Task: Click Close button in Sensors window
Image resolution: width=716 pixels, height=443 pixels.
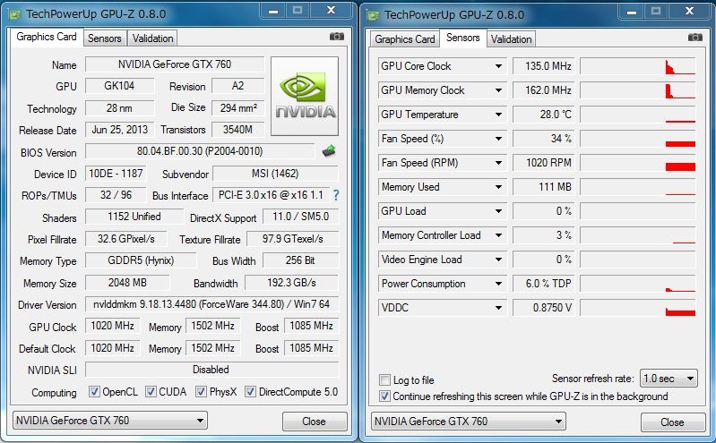Action: coord(673,422)
